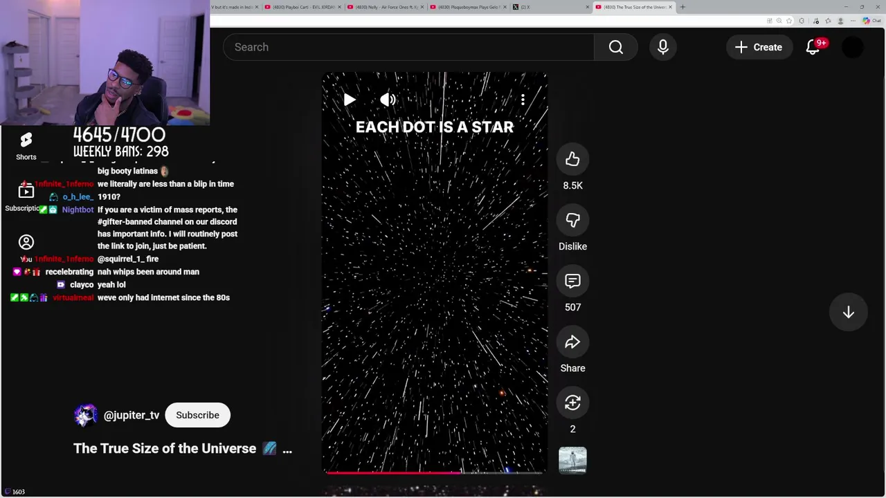Expand the video title ellipsis
Screen dimensions: 886x498
pos(287,449)
